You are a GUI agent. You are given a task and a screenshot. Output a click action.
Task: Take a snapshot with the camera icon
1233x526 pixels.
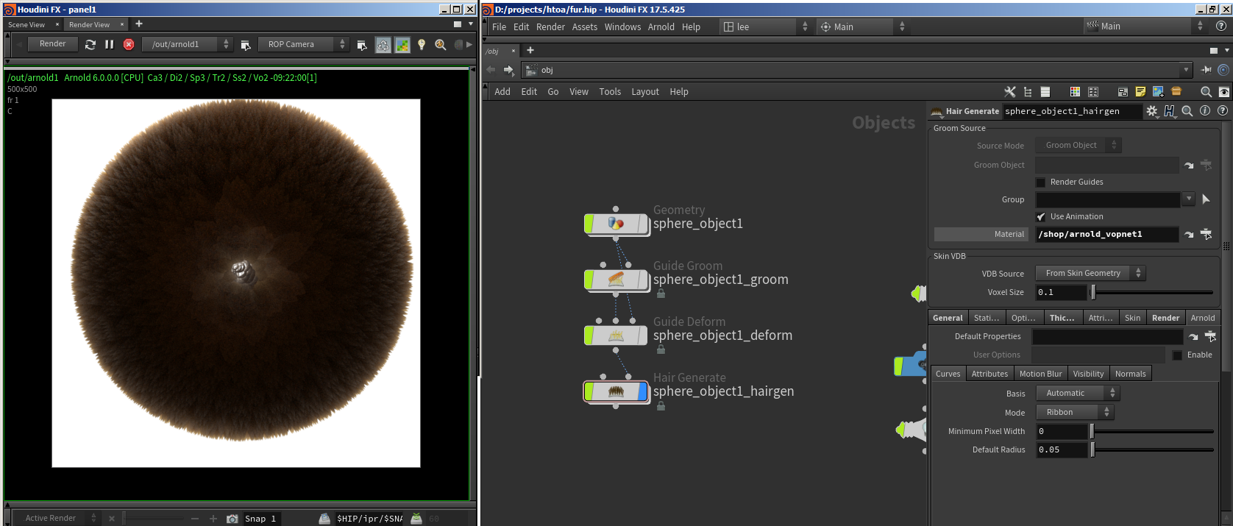[x=232, y=519]
